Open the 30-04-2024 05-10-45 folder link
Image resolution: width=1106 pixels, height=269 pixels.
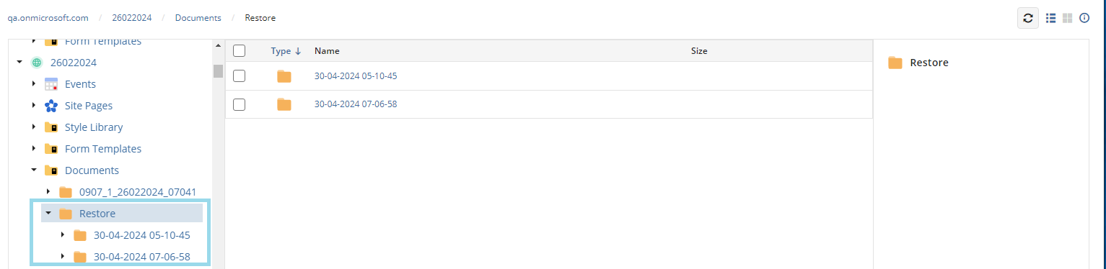coord(356,76)
